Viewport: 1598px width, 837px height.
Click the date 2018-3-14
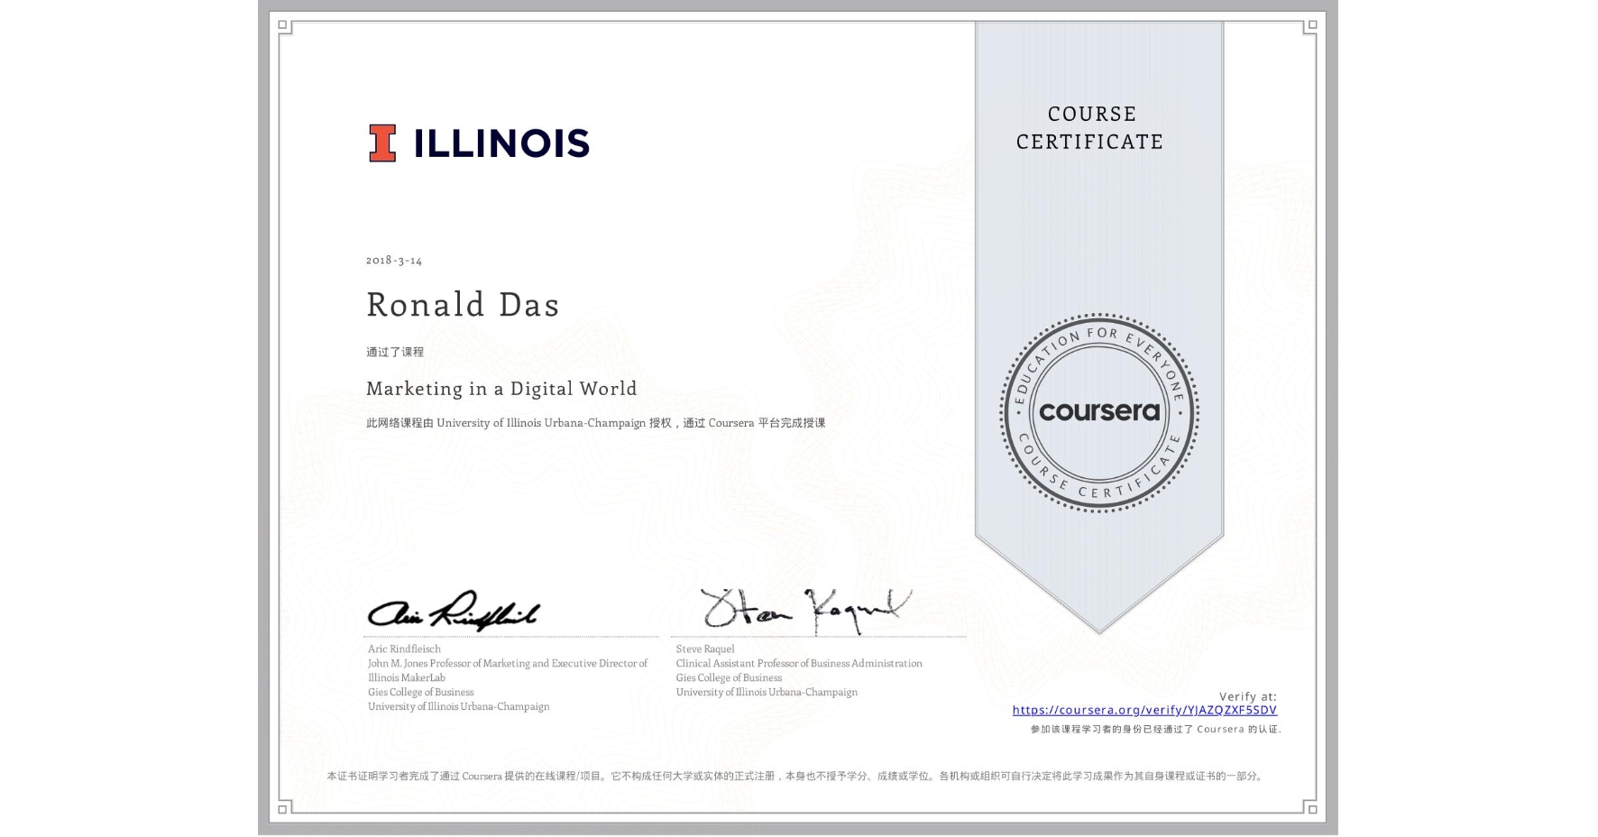(394, 260)
